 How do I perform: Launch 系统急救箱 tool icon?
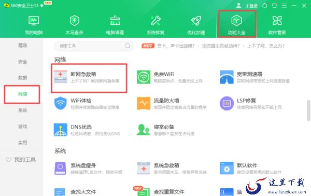click(144, 168)
